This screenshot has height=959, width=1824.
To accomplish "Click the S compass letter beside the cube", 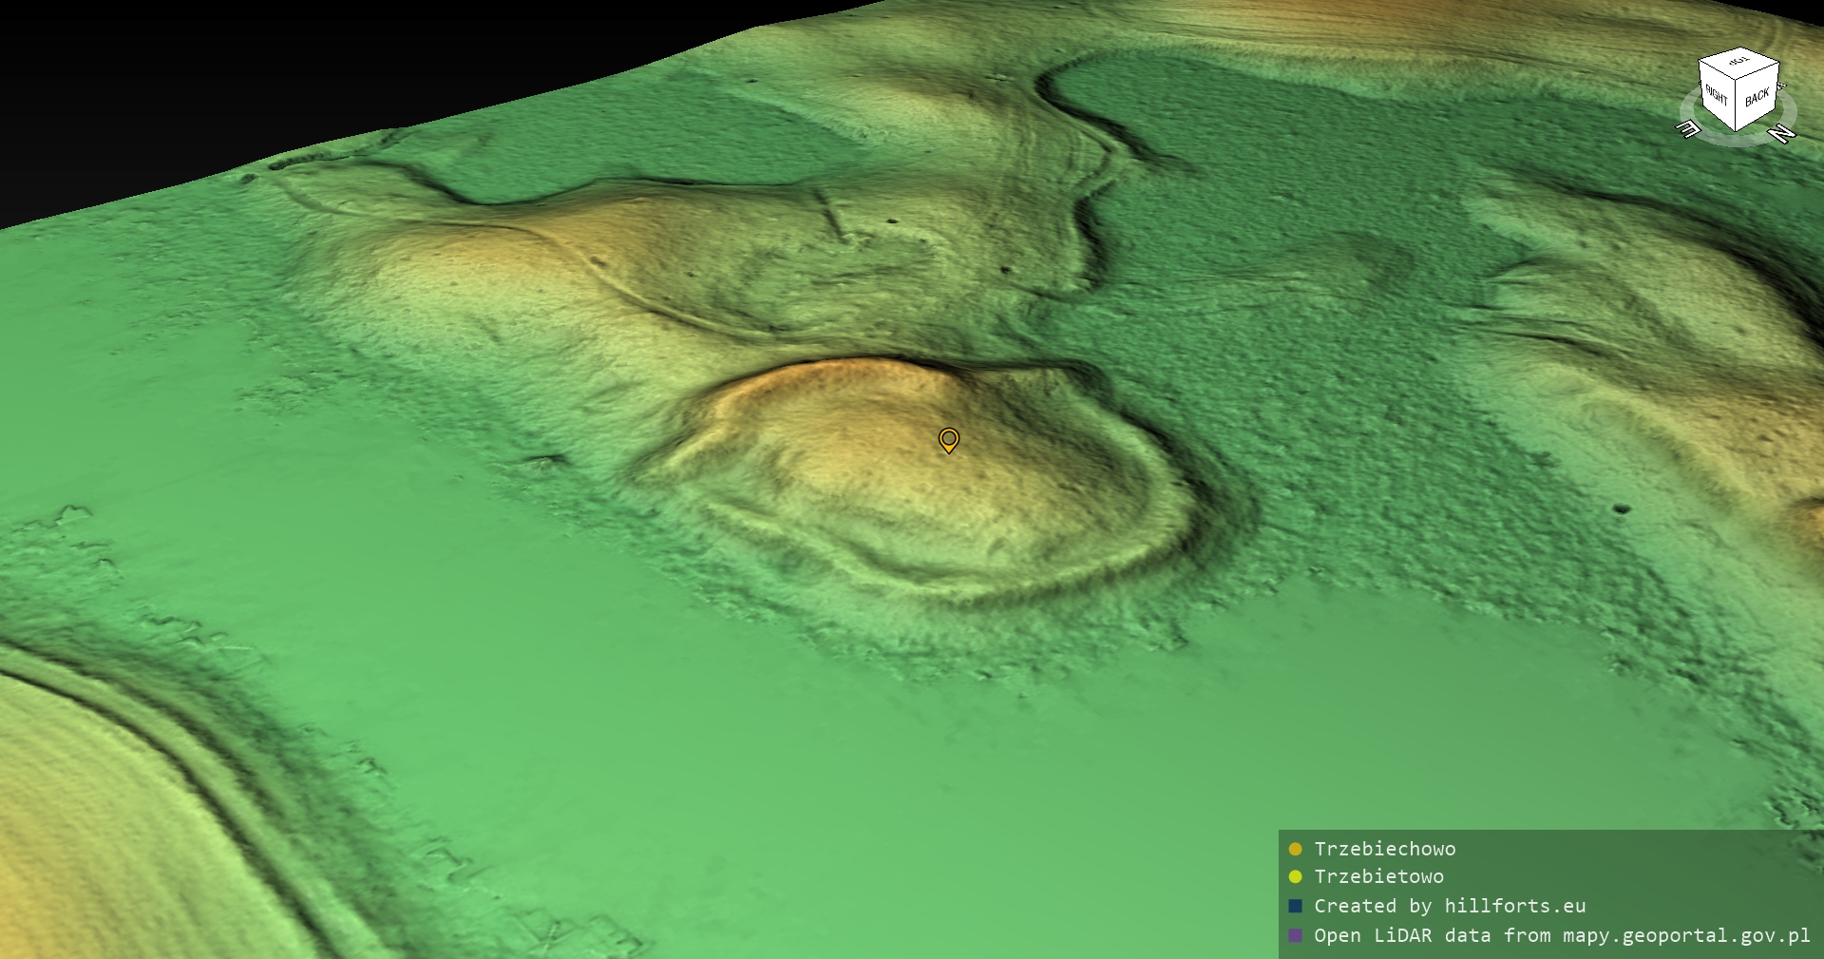I will 1781,86.
